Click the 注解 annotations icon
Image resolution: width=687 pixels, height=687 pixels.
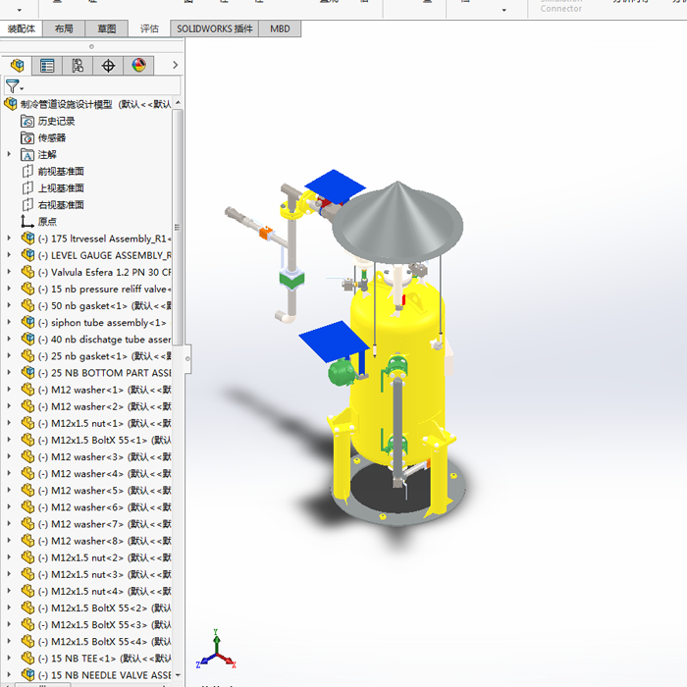(27, 155)
